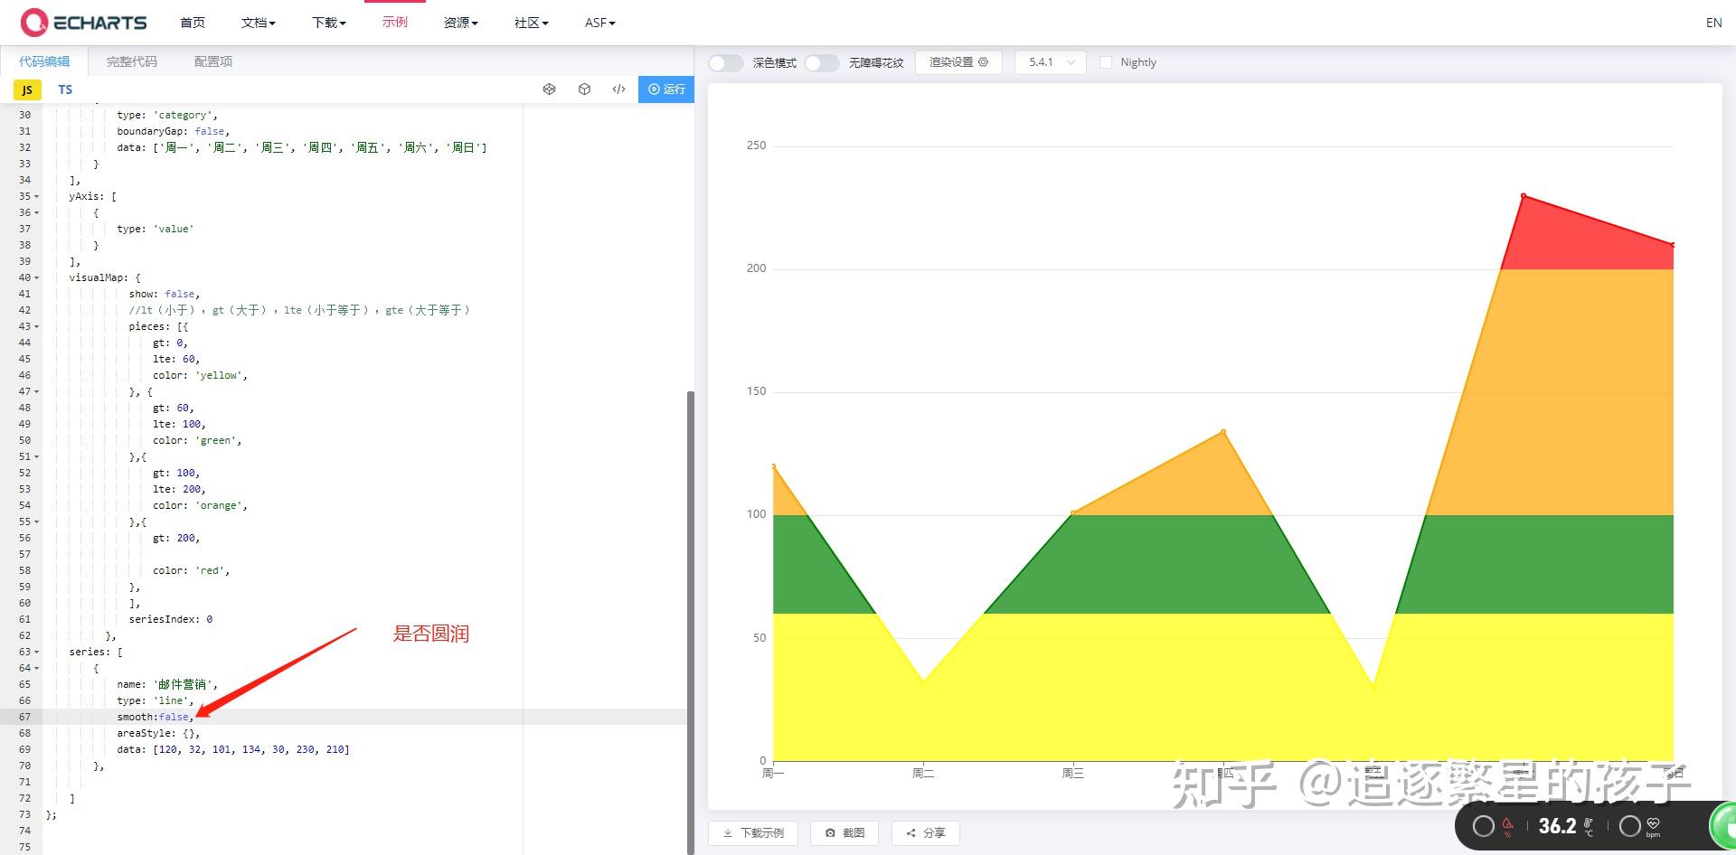Open the code formatting </> icon
Viewport: 1736px width, 855px height.
pyautogui.click(x=618, y=89)
